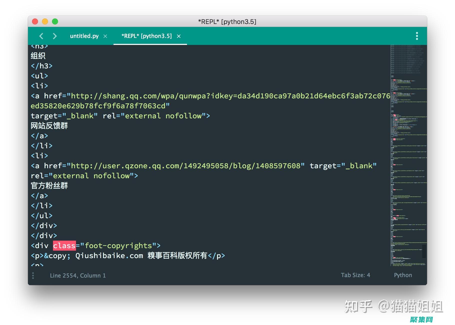455x325 pixels.
Task: Click the minimap viewport scroll indicator
Action: point(424,251)
